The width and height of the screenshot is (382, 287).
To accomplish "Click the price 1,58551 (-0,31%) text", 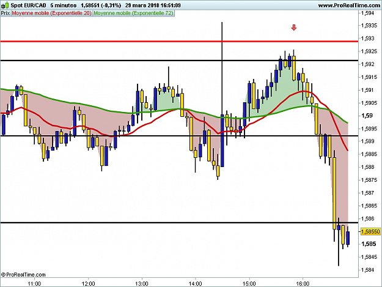I will pyautogui.click(x=101, y=5).
